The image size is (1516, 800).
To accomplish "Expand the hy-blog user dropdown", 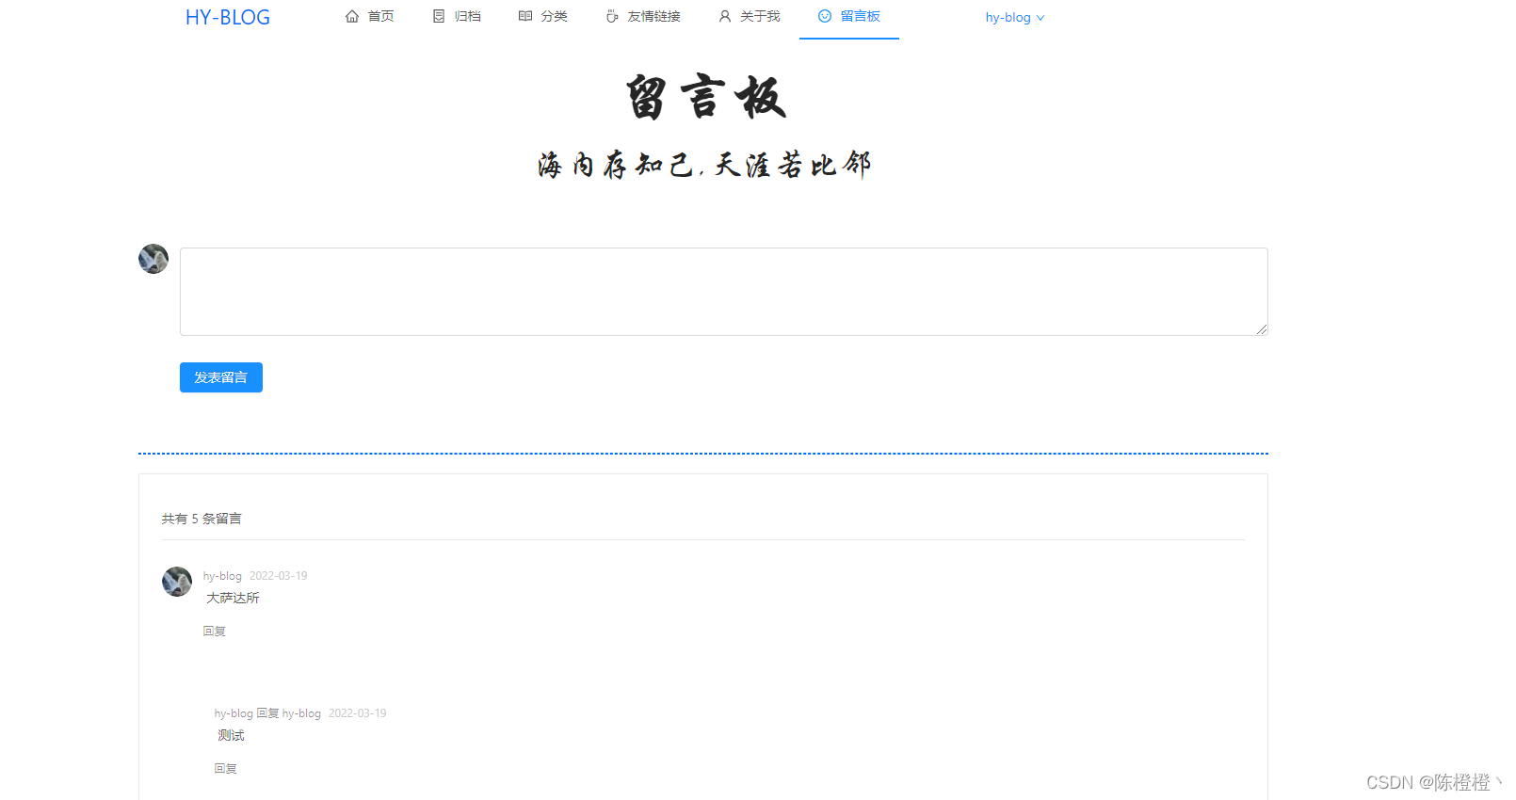I will [1015, 17].
